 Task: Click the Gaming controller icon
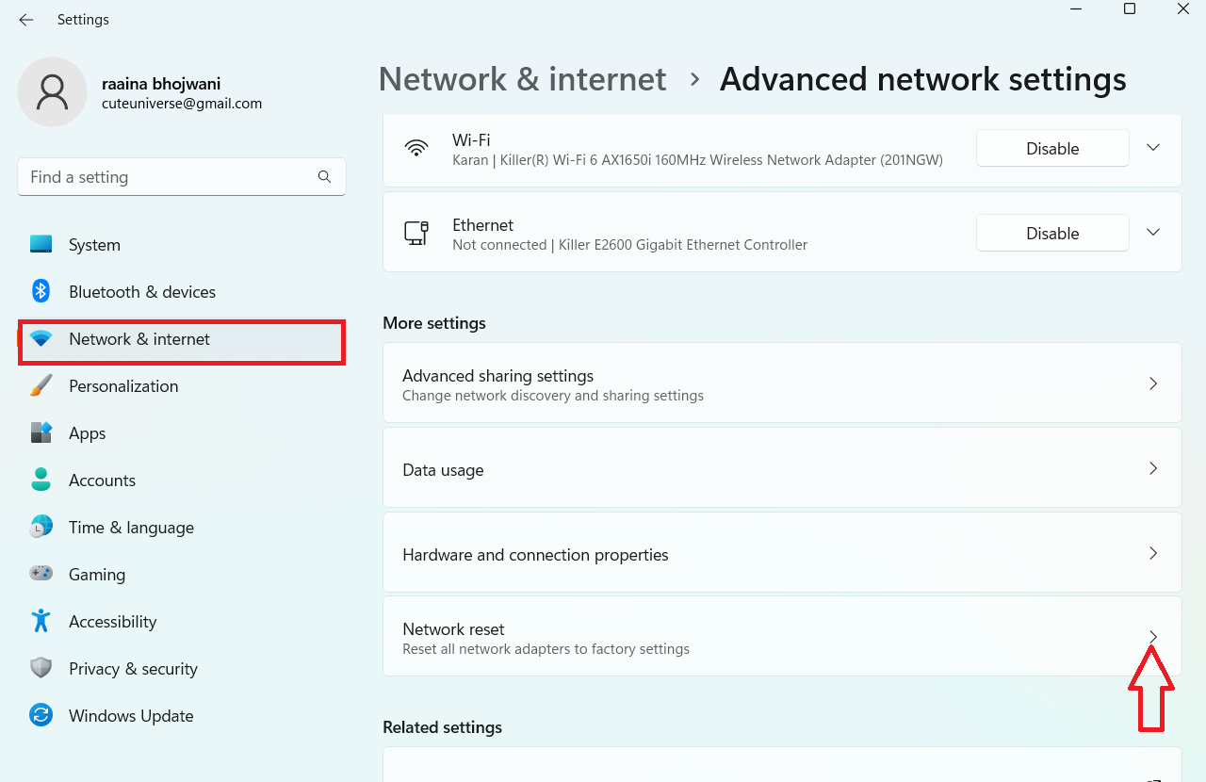pos(41,574)
